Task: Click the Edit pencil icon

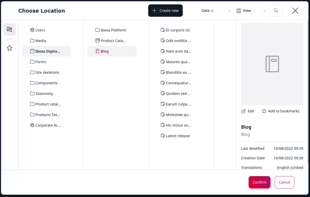Action: tap(243, 111)
